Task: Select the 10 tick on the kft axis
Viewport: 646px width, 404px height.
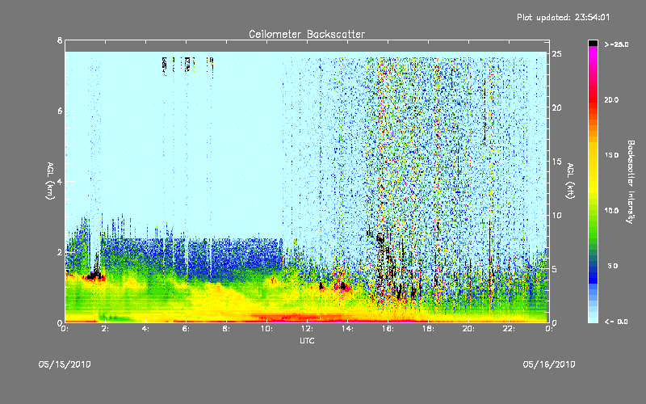Action: tap(556, 215)
